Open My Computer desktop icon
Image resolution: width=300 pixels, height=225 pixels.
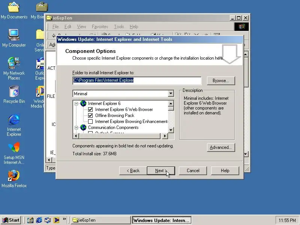coord(14,38)
